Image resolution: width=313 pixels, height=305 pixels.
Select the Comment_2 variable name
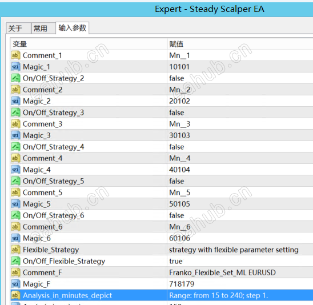42,90
